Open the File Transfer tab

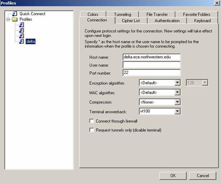click(157, 14)
